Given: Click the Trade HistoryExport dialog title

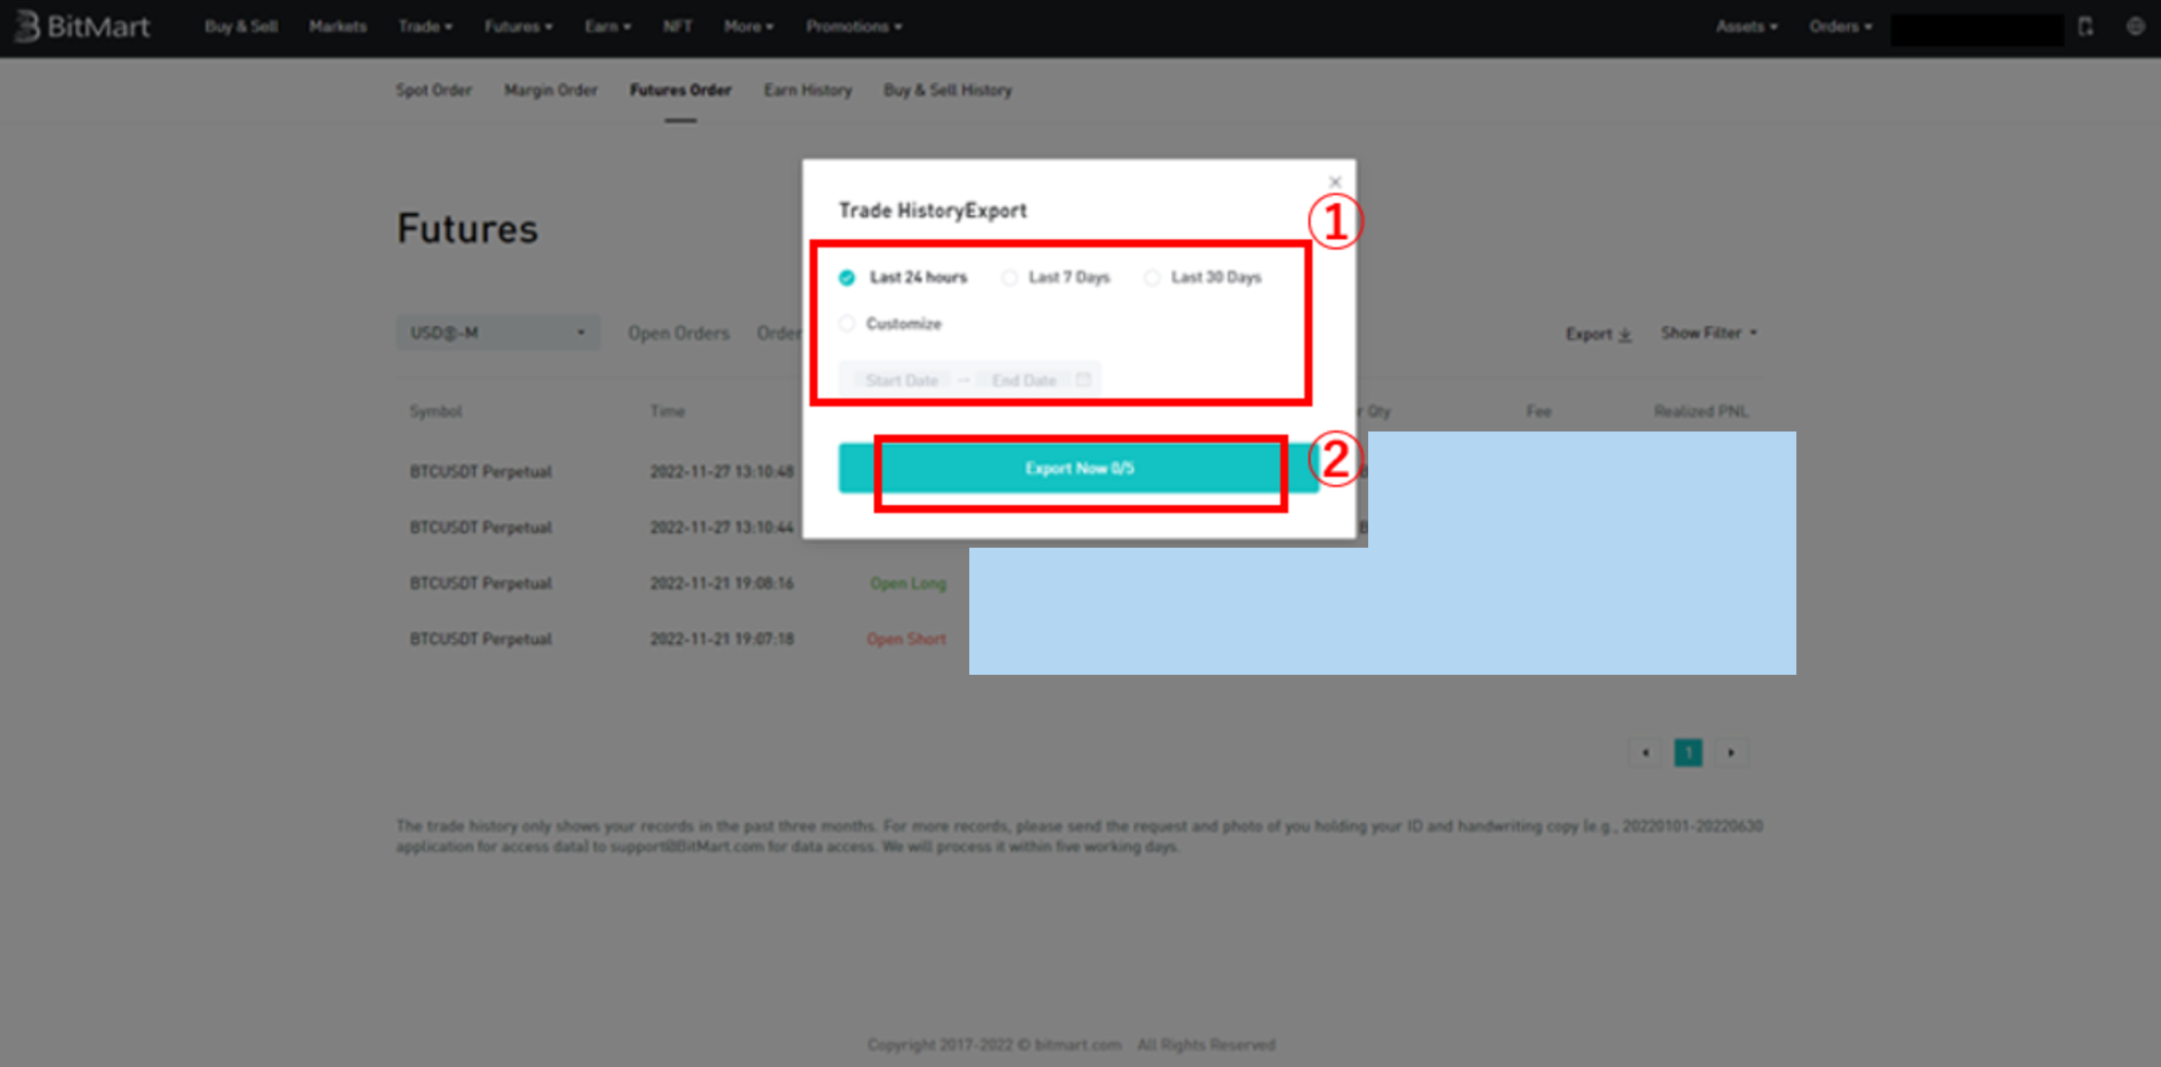Looking at the screenshot, I should (x=932, y=210).
